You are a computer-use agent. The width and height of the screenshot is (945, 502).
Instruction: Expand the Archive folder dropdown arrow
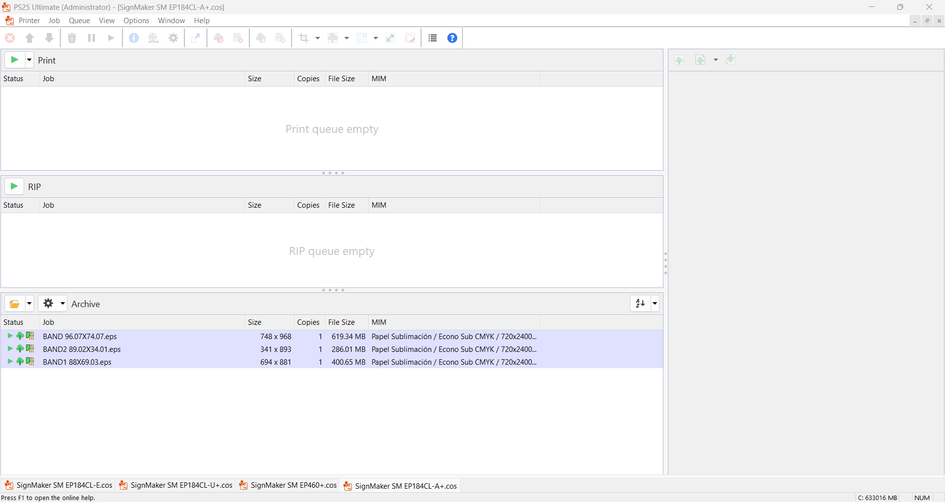coord(30,304)
